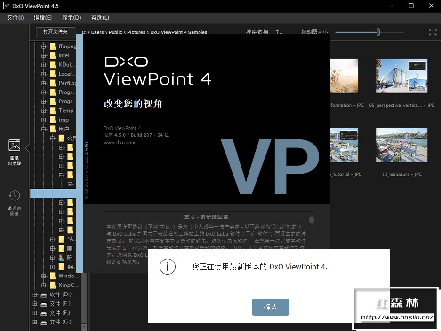Open 05_perspective_vertical thumbnail
The height and width of the screenshot is (331, 441).
(401, 76)
